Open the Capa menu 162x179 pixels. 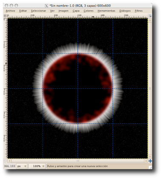[76, 11]
